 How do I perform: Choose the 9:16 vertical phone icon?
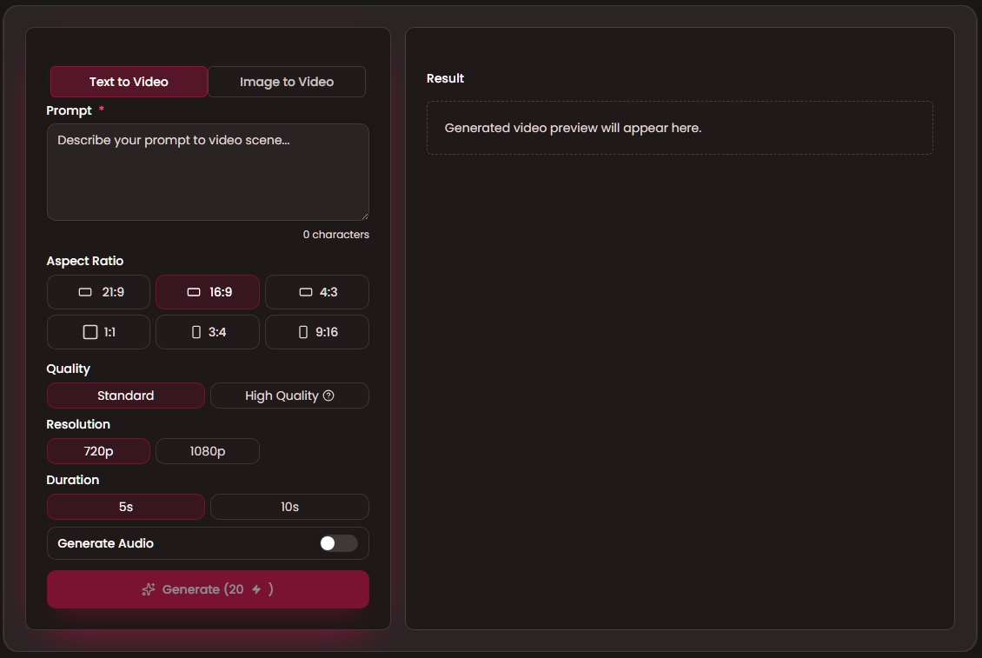tap(303, 332)
